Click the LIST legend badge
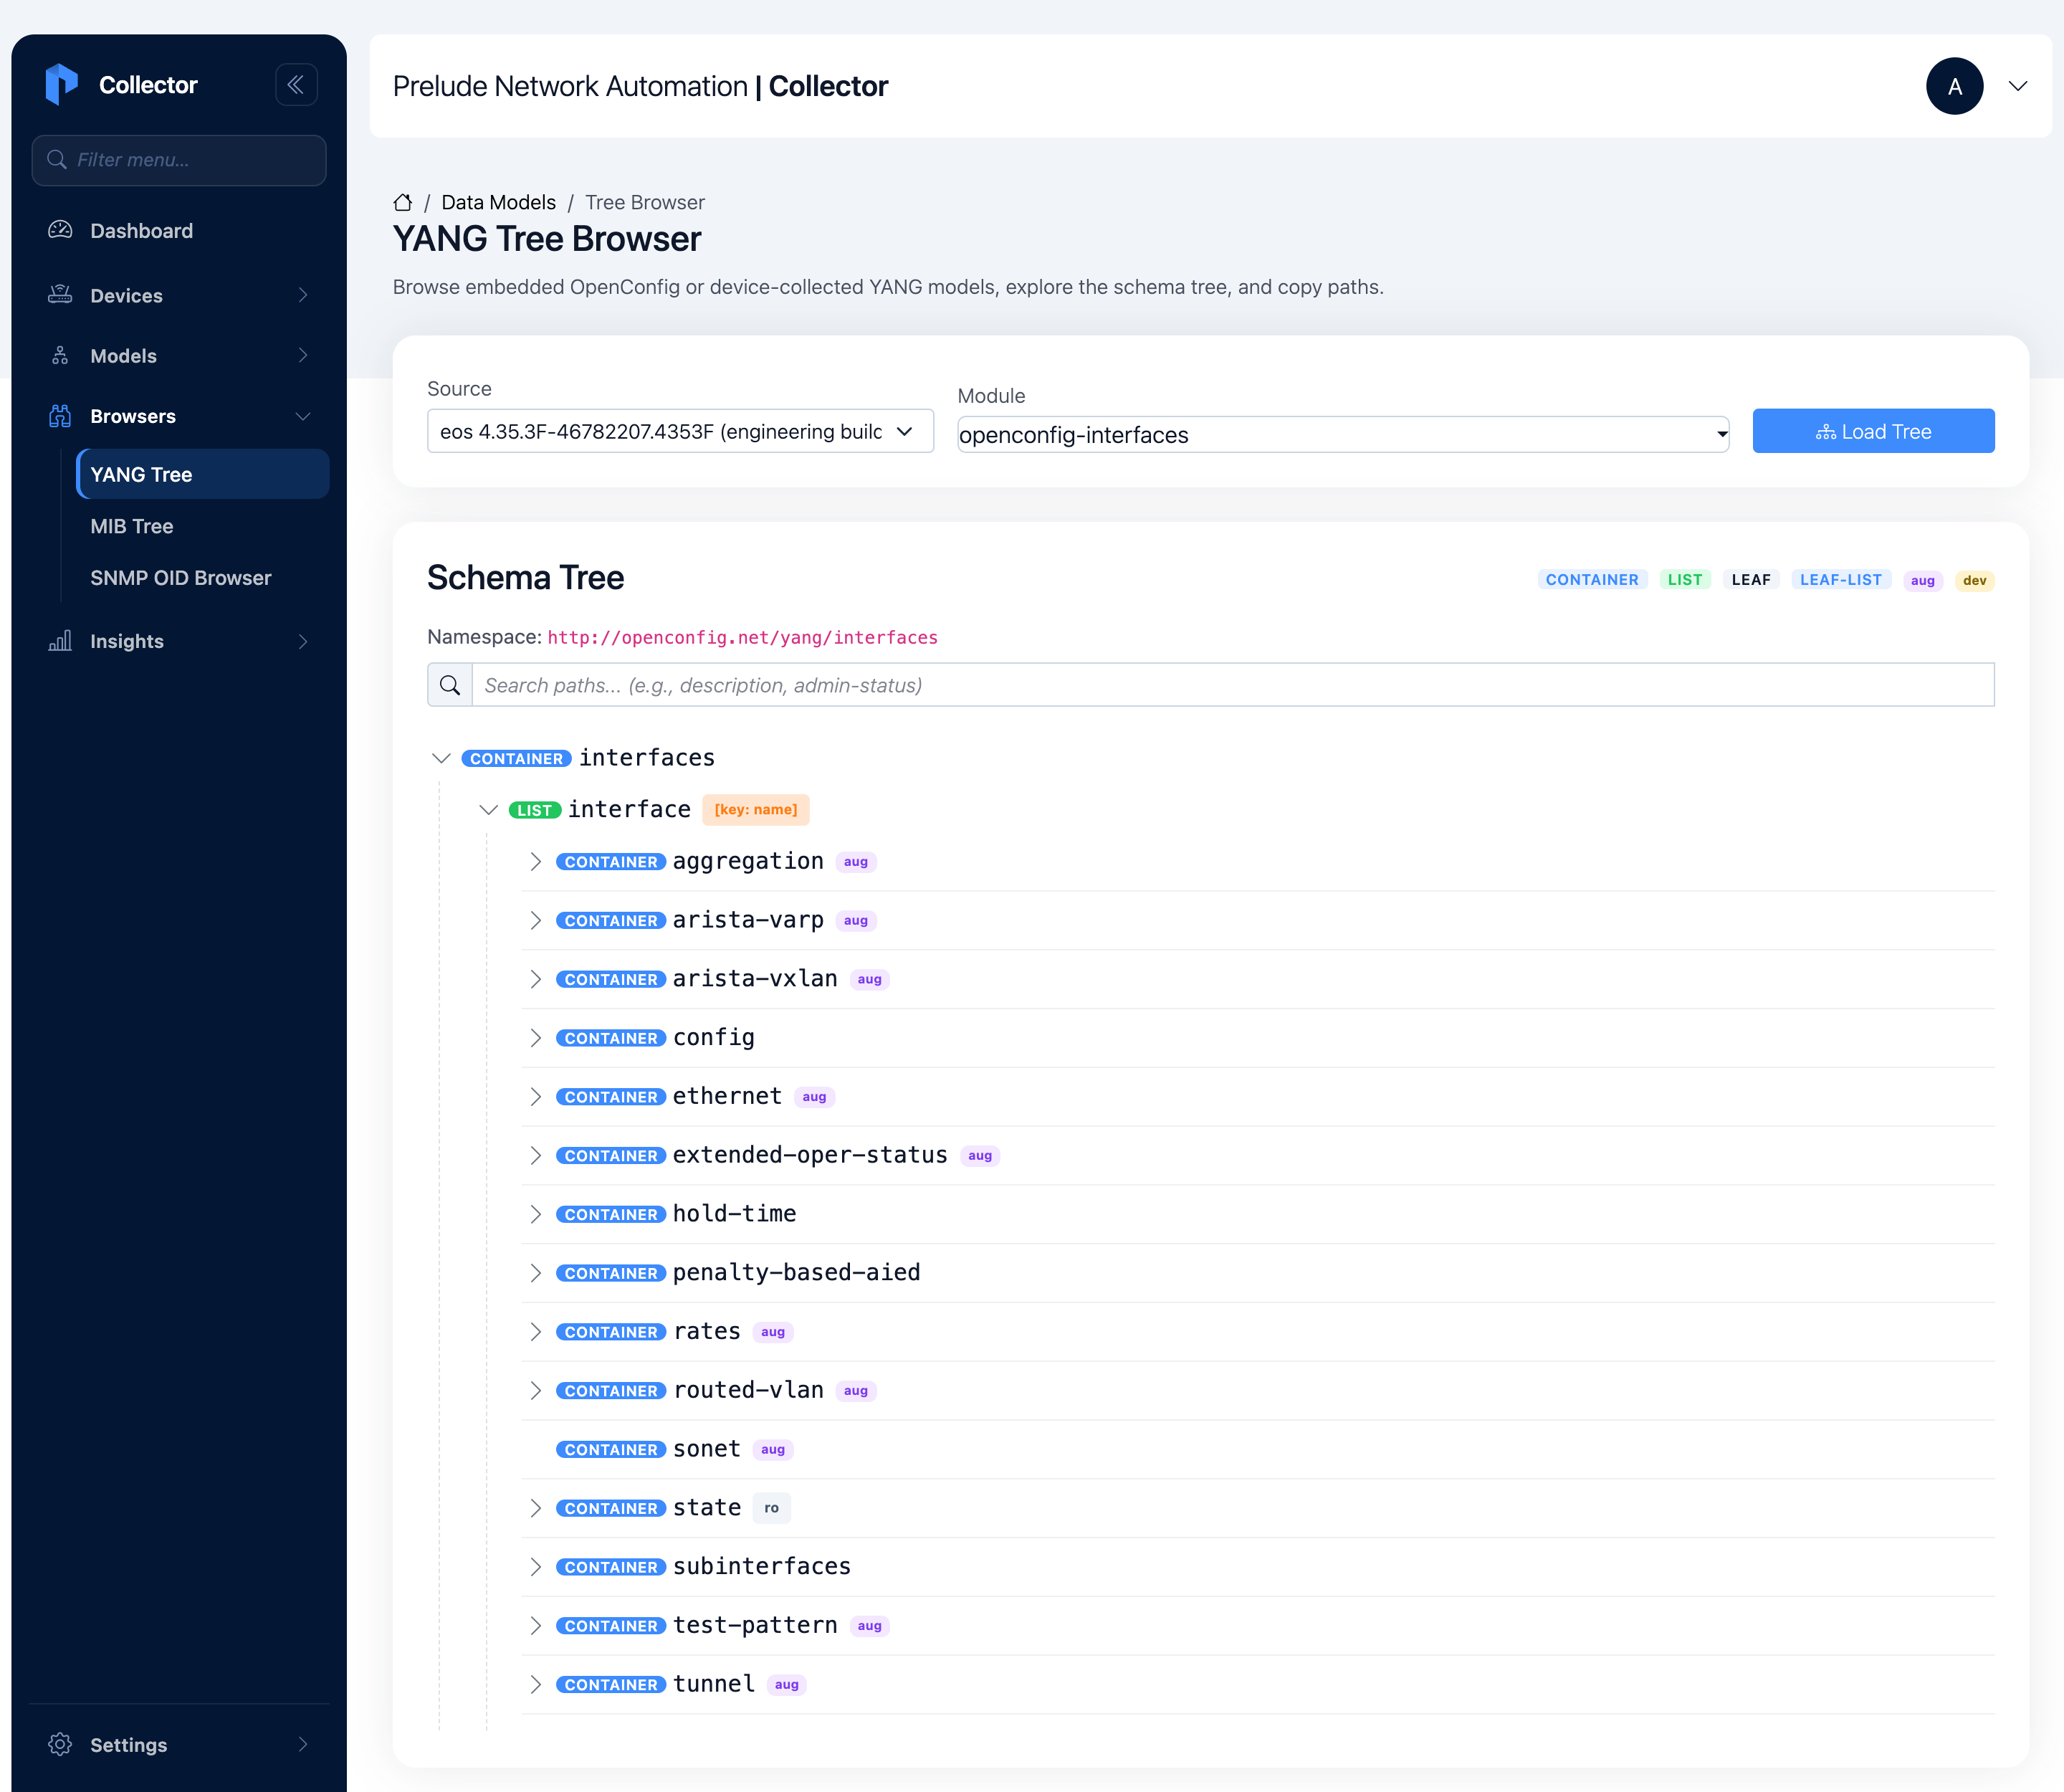Image resolution: width=2064 pixels, height=1792 pixels. tap(1685, 580)
